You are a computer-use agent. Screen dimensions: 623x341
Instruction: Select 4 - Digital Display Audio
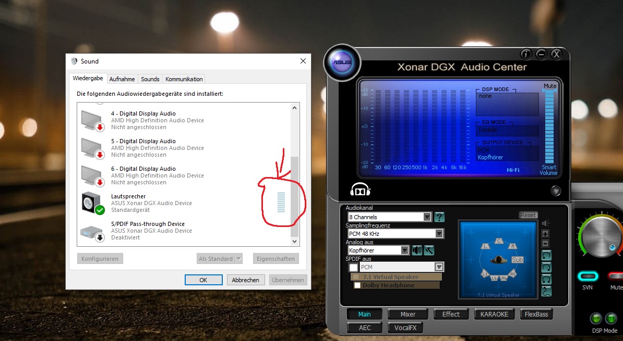pyautogui.click(x=185, y=120)
